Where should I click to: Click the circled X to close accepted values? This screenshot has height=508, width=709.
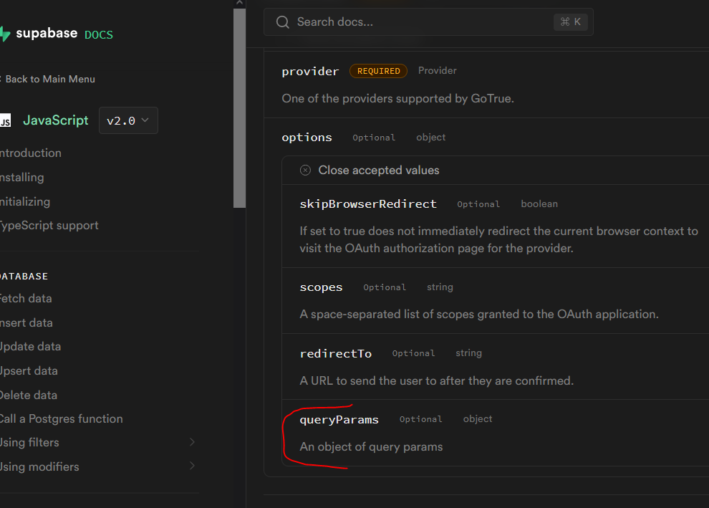tap(305, 170)
